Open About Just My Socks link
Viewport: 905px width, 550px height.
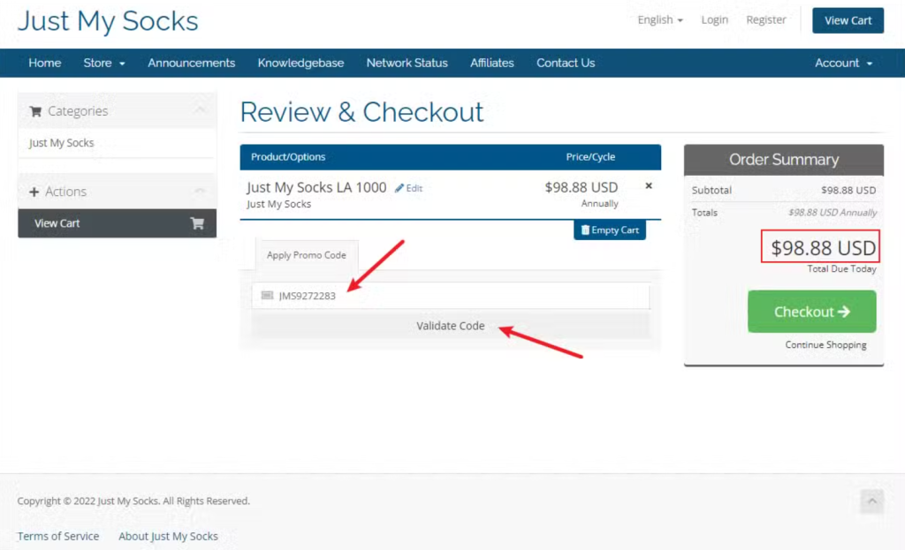click(x=169, y=536)
